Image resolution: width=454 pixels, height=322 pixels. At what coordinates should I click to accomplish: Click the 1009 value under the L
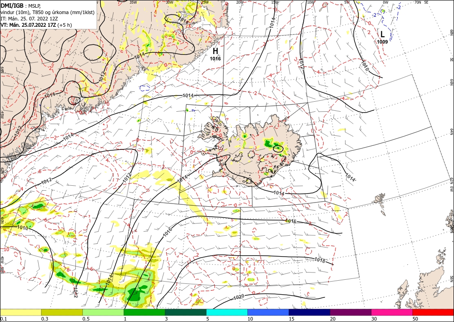tap(382, 42)
